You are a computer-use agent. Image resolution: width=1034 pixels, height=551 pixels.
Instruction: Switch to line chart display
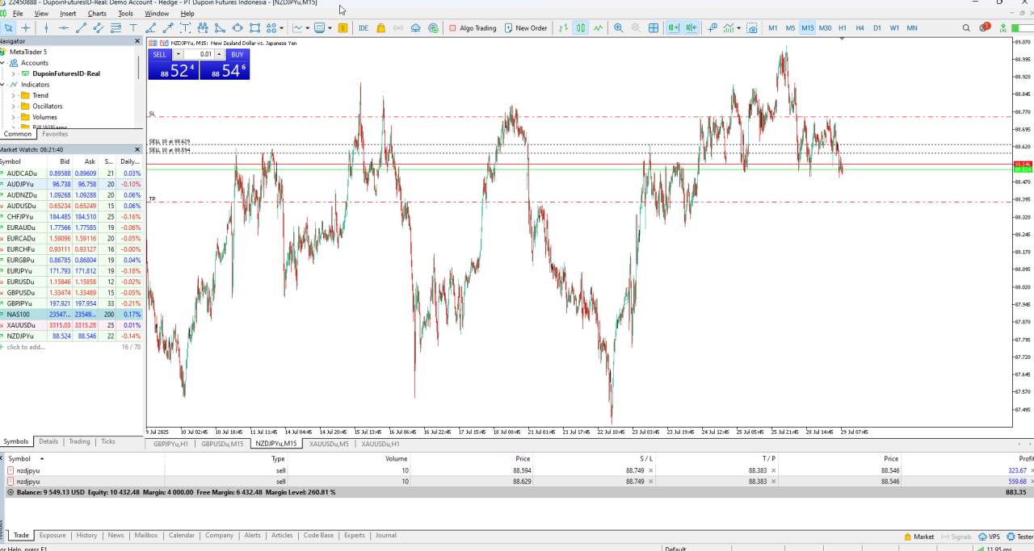[598, 27]
